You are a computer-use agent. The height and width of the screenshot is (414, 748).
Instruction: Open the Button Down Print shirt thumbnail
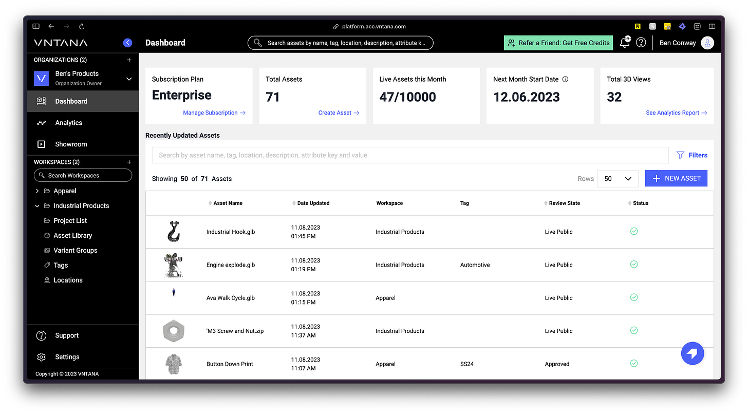tap(174, 364)
